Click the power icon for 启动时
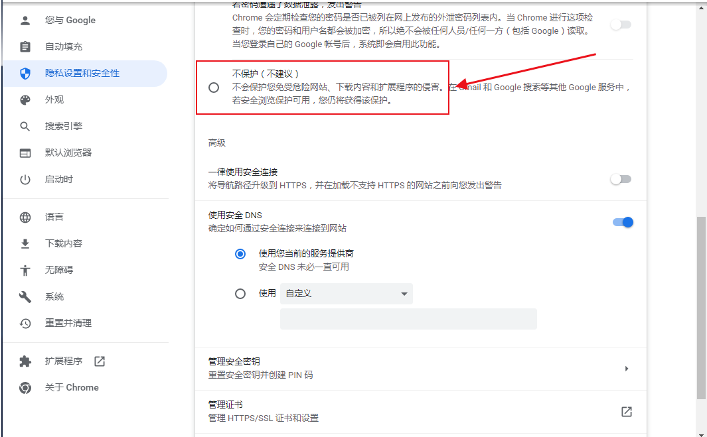The image size is (707, 437). point(25,179)
